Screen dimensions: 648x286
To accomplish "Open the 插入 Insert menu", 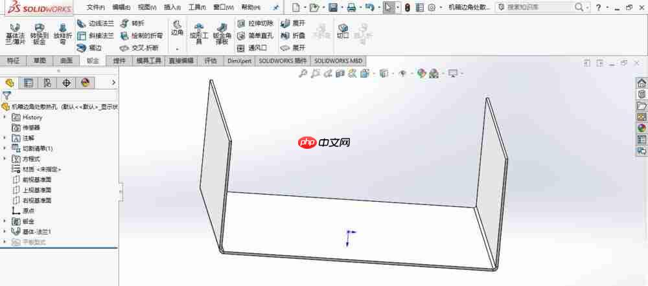I will pyautogui.click(x=172, y=7).
